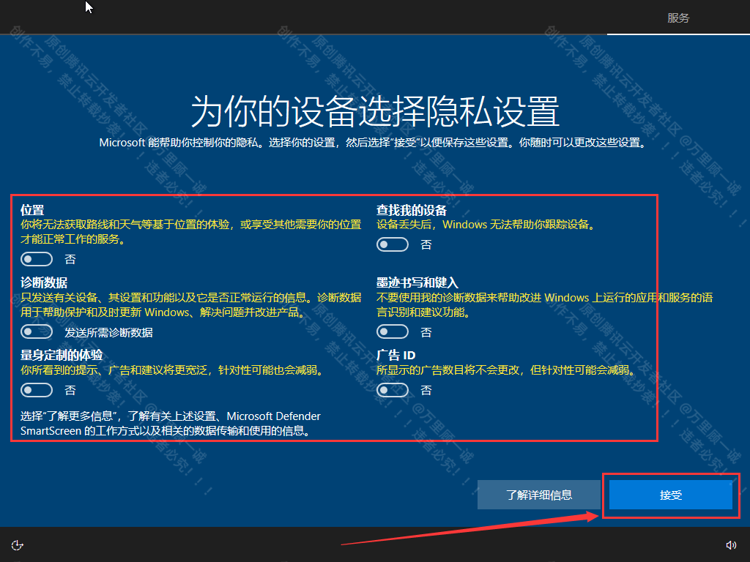Viewport: 750px width, 562px height.
Task: Enable the 广告 ID toggle
Action: coord(393,389)
